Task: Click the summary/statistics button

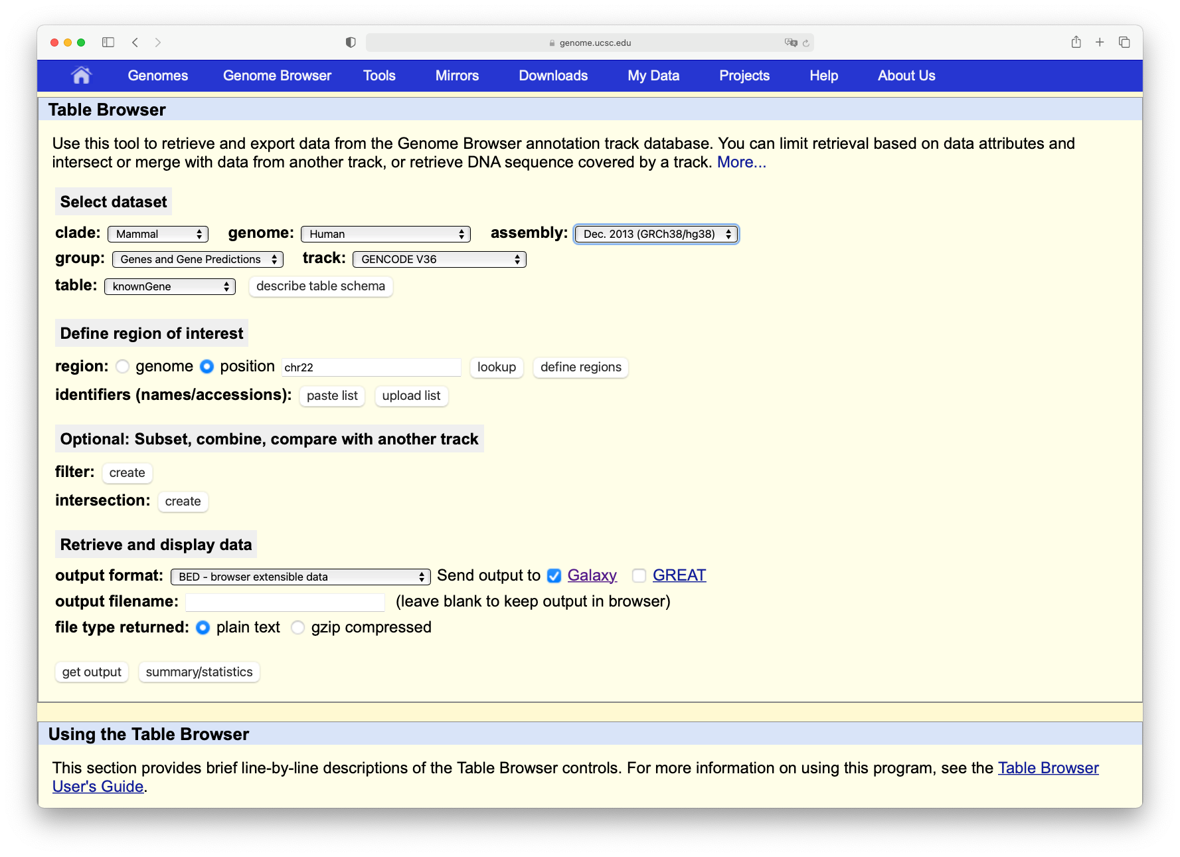Action: click(x=199, y=672)
